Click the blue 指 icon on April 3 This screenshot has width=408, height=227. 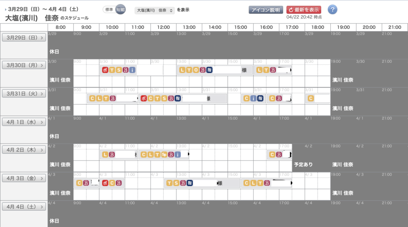[190, 183]
